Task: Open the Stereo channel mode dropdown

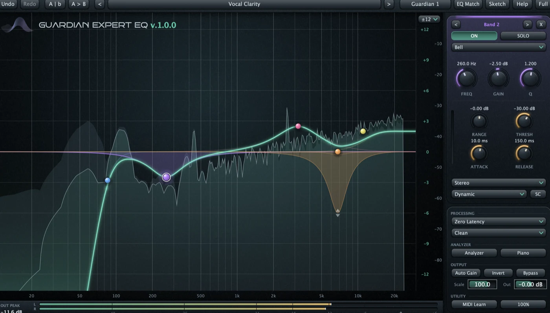Action: click(499, 183)
